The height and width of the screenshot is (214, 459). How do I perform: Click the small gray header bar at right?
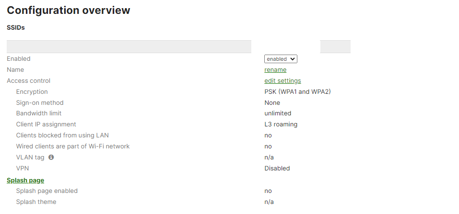pyautogui.click(x=335, y=46)
